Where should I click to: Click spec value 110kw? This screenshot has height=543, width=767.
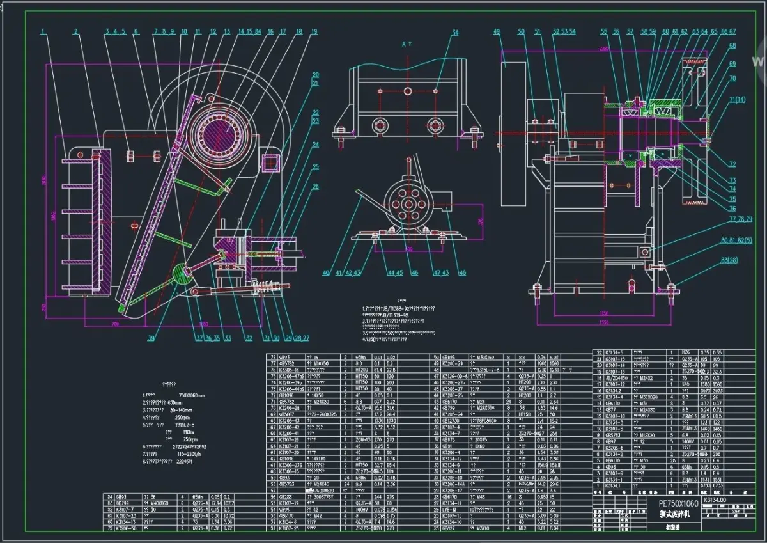pyautogui.click(x=189, y=432)
